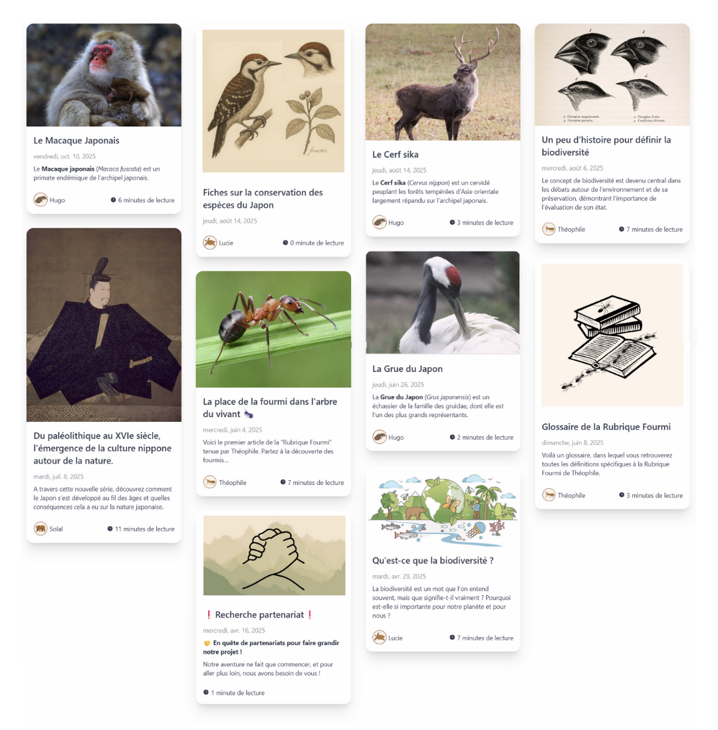The width and height of the screenshot is (718, 730).
Task: Click the handshake illustration thumbnail
Action: (274, 555)
